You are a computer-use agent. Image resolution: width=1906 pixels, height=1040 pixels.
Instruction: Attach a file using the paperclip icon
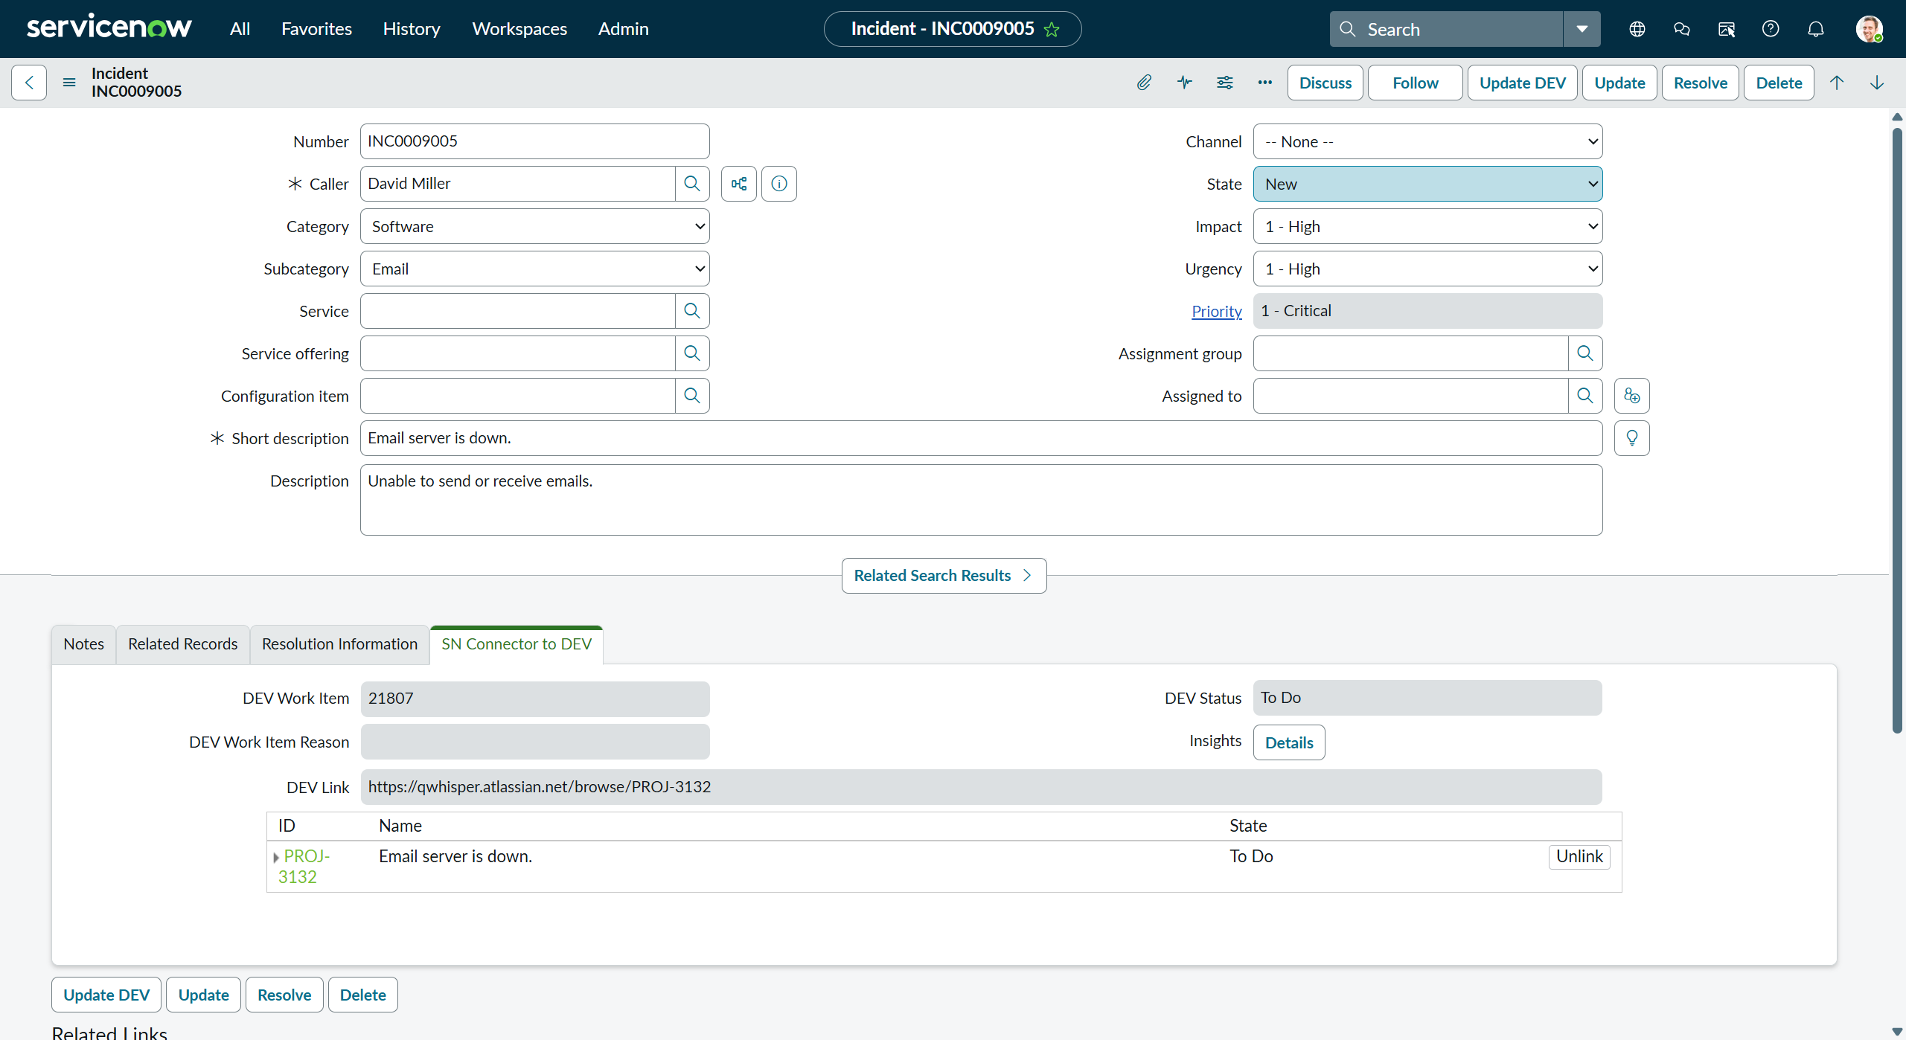click(1144, 83)
